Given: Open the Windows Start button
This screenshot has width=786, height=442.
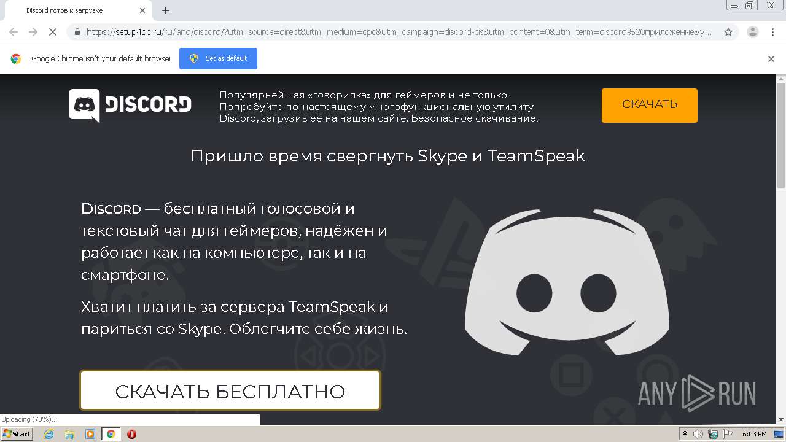Looking at the screenshot, I should pyautogui.click(x=17, y=434).
